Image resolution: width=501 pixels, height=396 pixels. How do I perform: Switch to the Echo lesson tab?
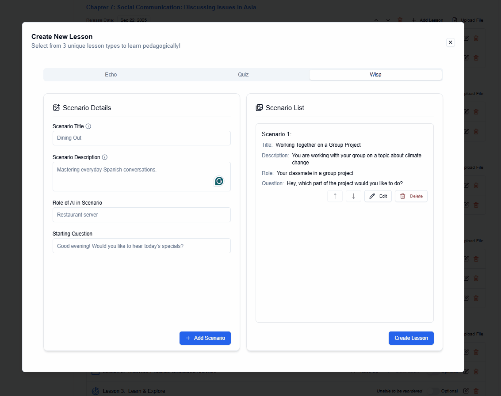pos(111,75)
